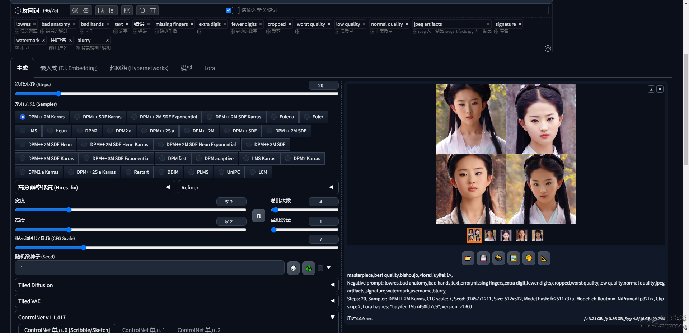The width and height of the screenshot is (689, 333).
Task: Click the globe language icon in negative prompt toolbar
Action: pyautogui.click(x=75, y=10)
